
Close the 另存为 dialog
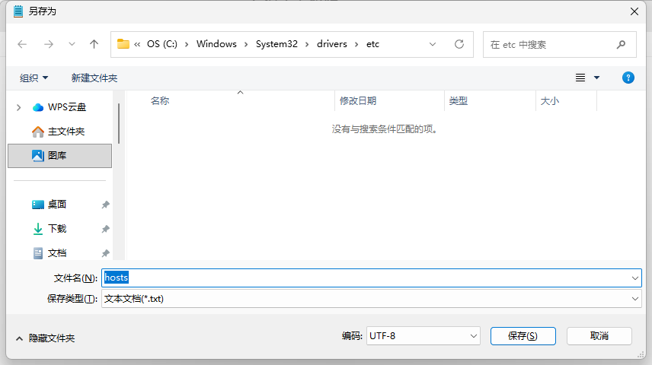[634, 11]
